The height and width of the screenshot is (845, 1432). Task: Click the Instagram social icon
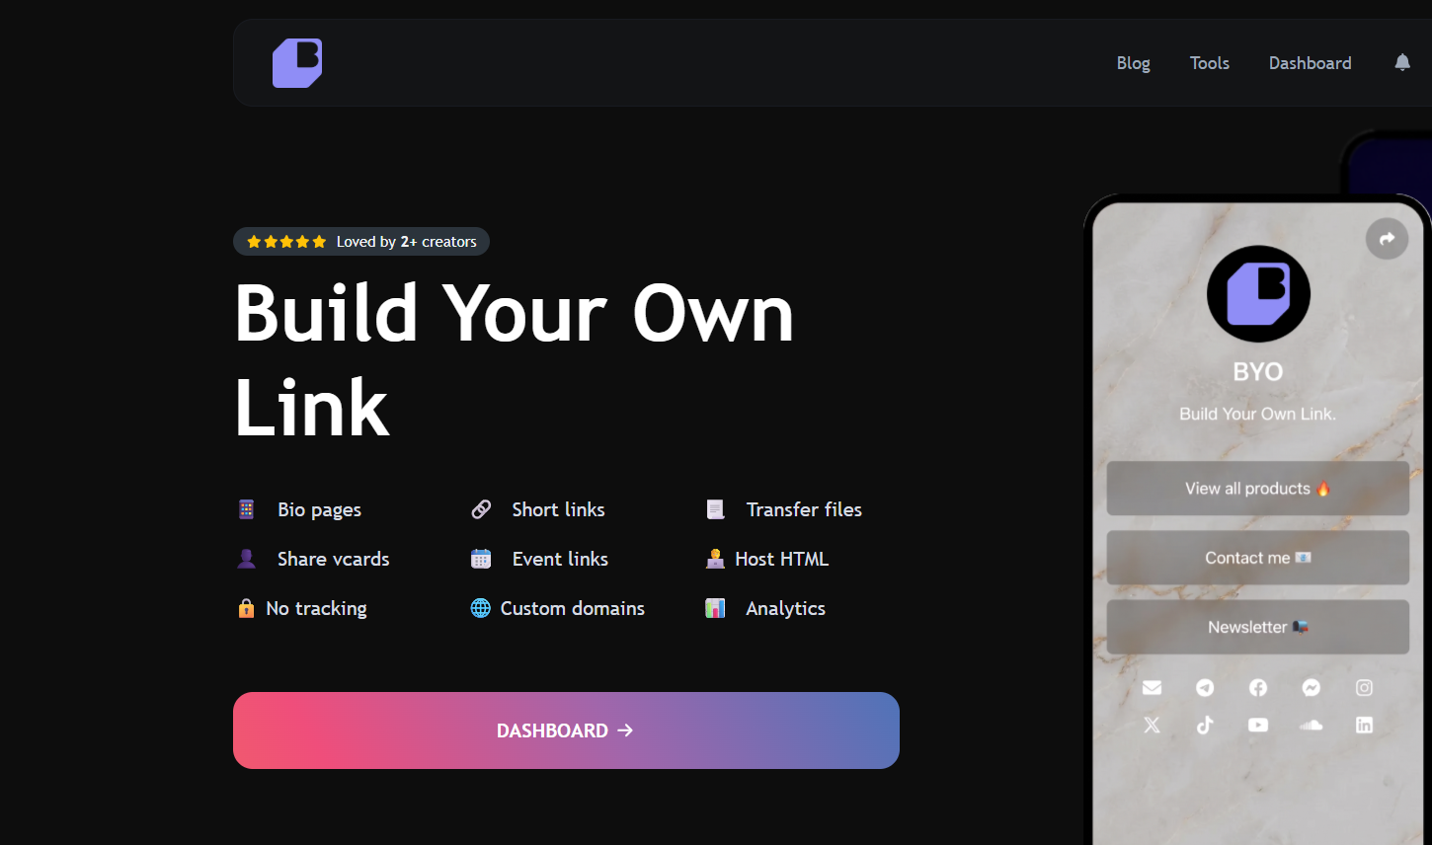[1364, 688]
